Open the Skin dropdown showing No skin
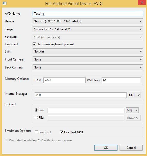Screen dimensions: 147x156 coord(88,51)
